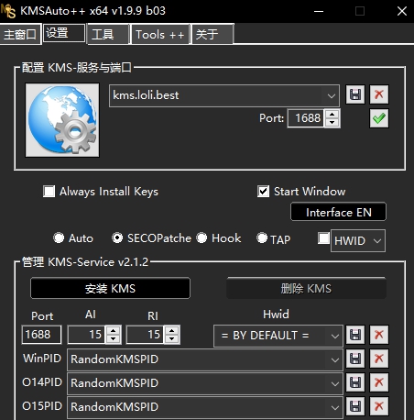Save the WinPID value
Image resolution: width=414 pixels, height=420 pixels.
click(x=355, y=359)
